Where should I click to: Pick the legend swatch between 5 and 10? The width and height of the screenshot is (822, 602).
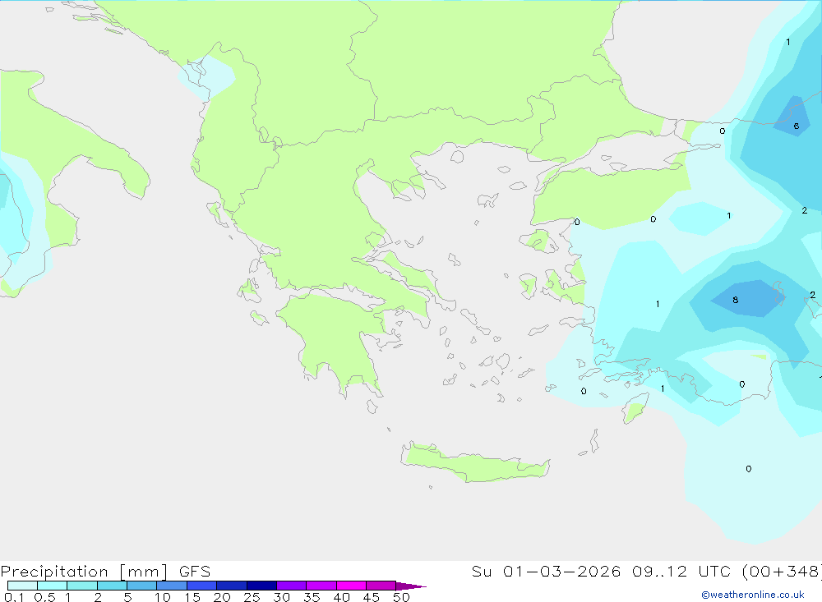(141, 586)
